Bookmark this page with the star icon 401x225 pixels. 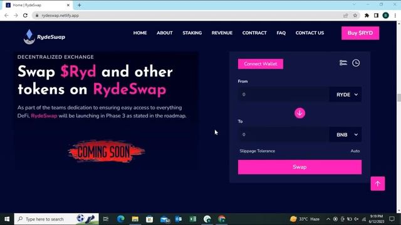355,15
